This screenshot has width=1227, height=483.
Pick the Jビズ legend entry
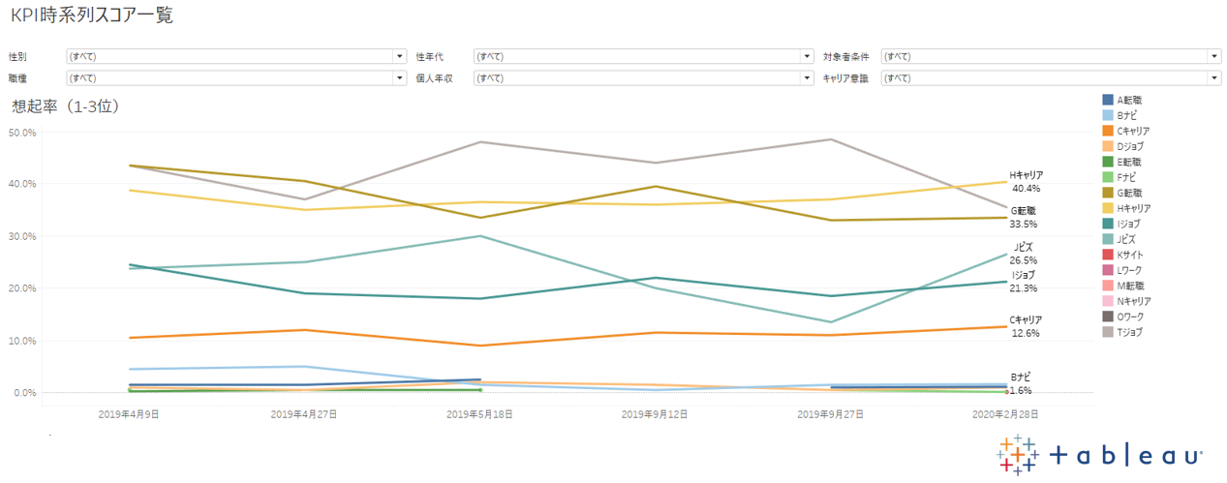click(x=1128, y=239)
